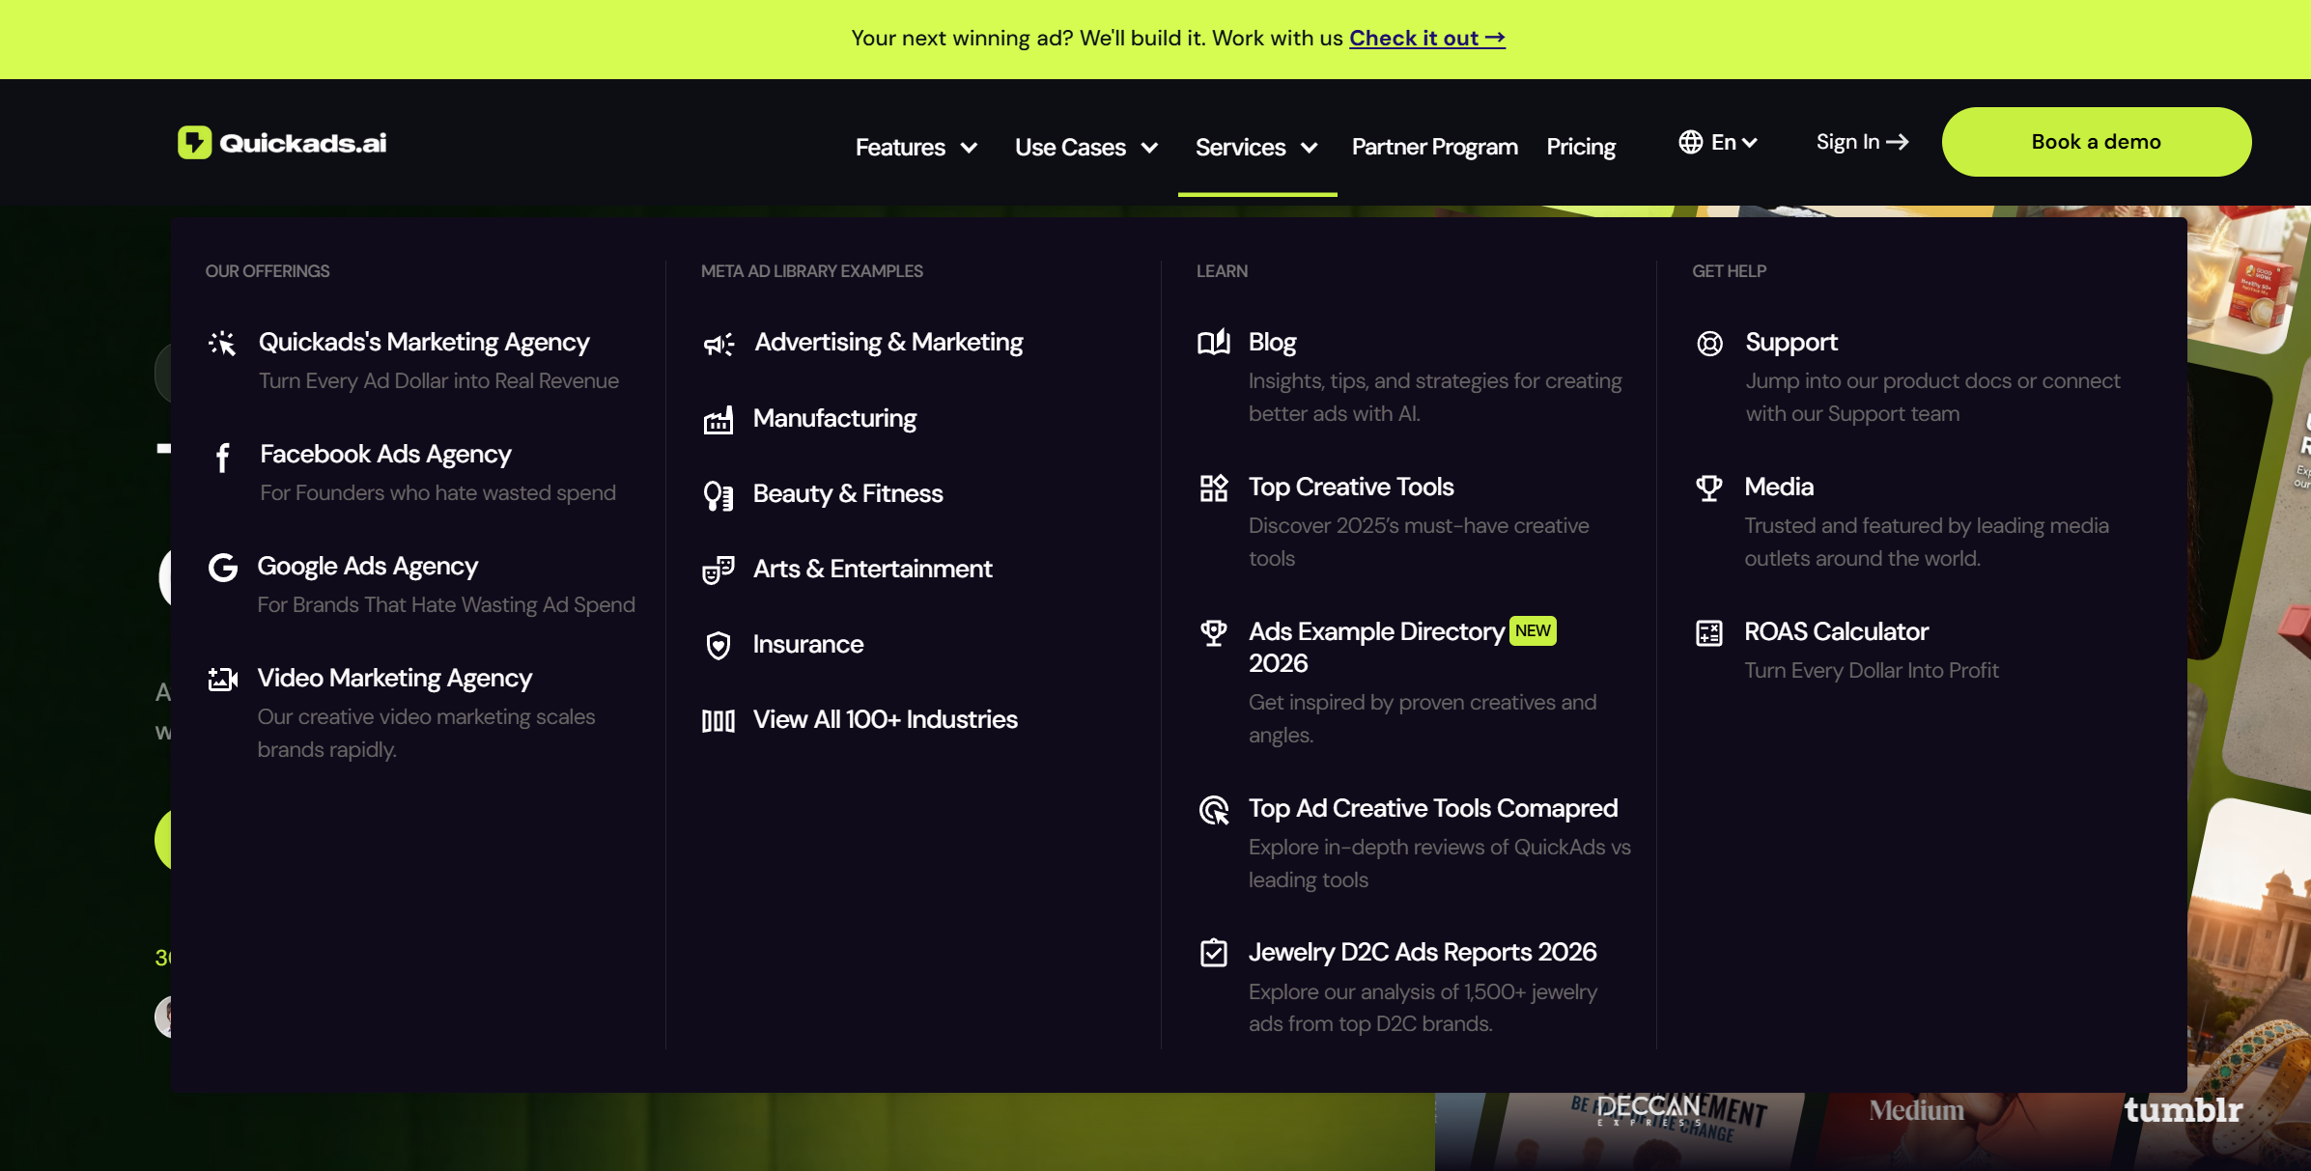Click the trophy icon beside Ads Example Directory
The width and height of the screenshot is (2311, 1171).
pos(1214,632)
